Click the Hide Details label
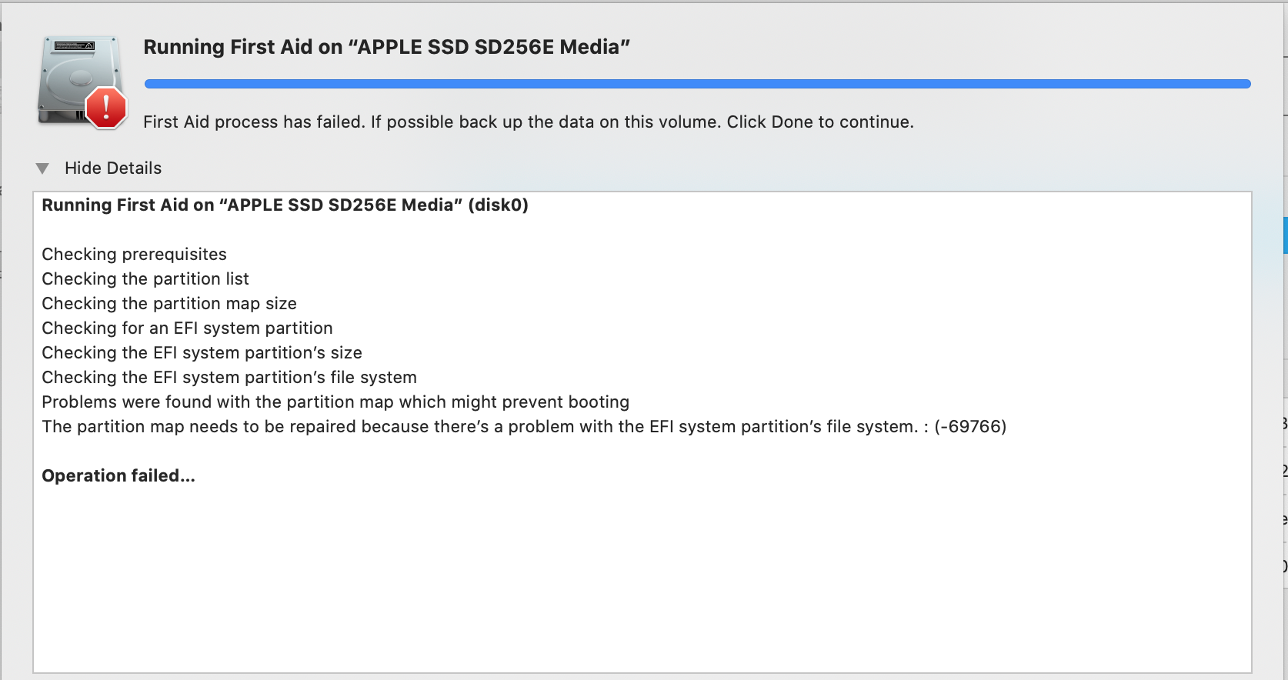Image resolution: width=1288 pixels, height=680 pixels. (113, 168)
